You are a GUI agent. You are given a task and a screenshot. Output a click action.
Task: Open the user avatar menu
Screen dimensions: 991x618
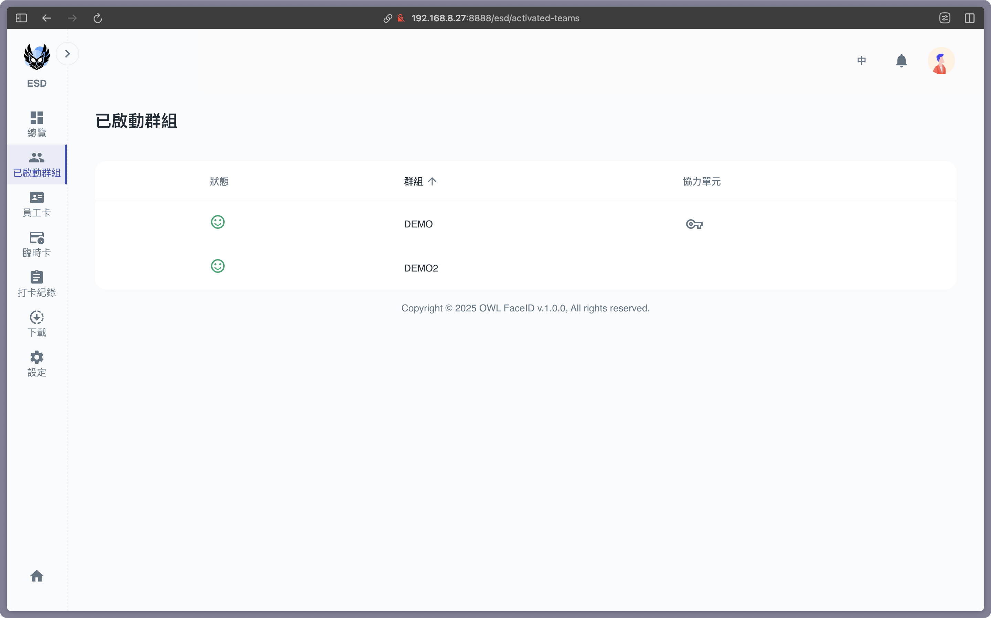click(x=941, y=61)
